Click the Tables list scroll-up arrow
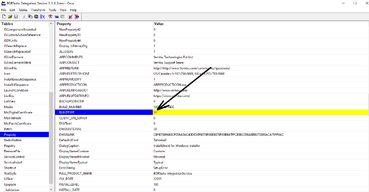 (51, 24)
